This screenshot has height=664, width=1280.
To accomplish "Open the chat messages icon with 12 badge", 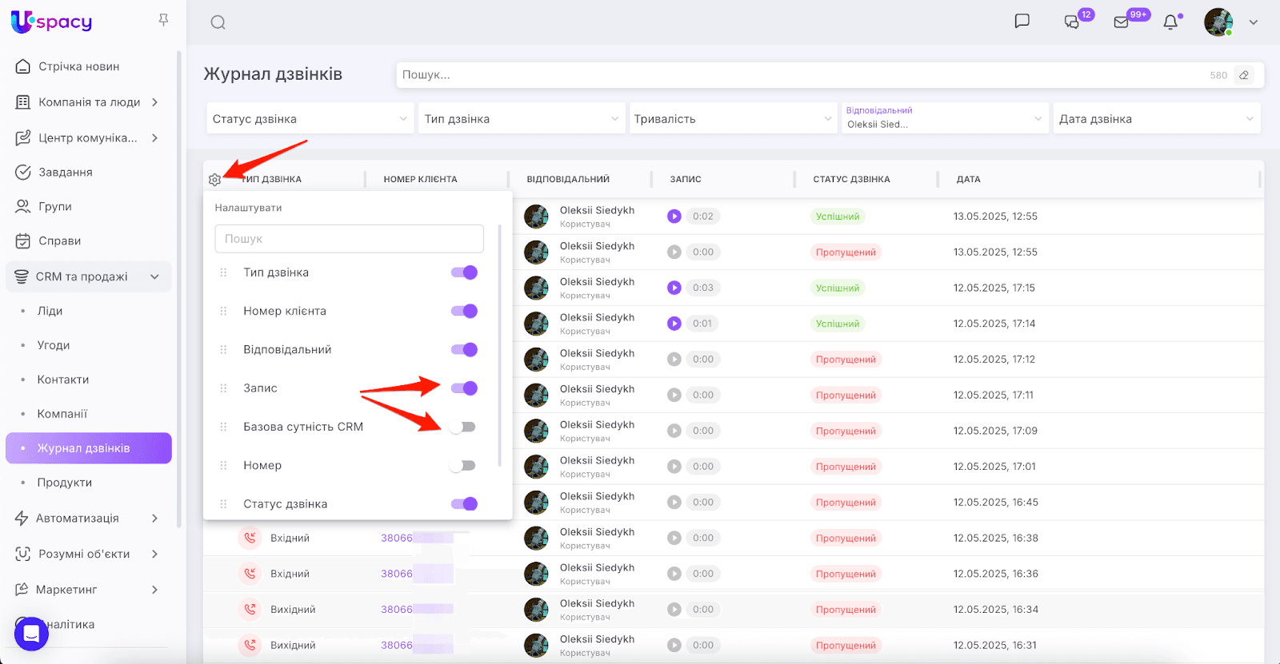I will coord(1072,22).
